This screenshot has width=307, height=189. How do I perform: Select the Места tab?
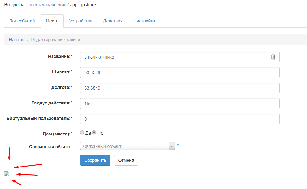[x=52, y=21]
